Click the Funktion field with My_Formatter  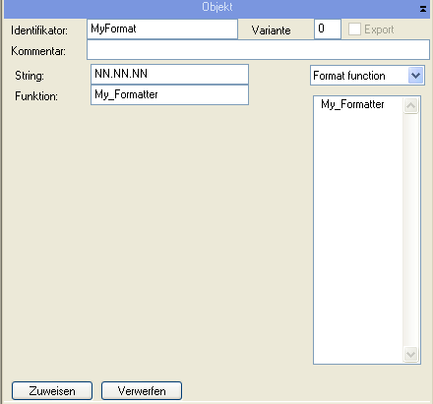(x=169, y=95)
